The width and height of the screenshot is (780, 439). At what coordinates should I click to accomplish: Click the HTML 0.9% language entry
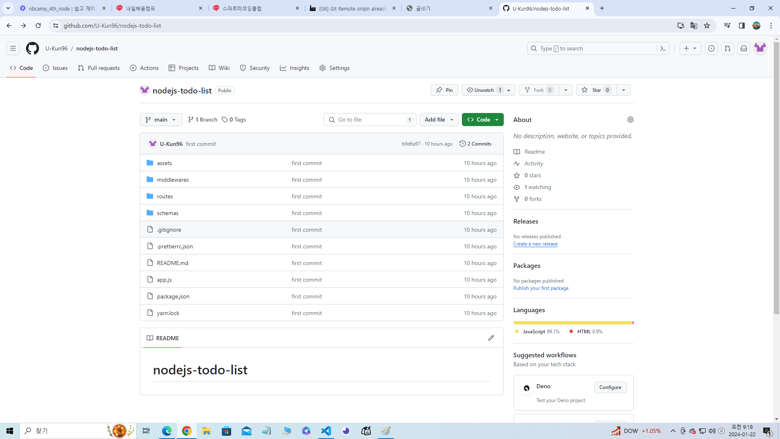point(586,332)
